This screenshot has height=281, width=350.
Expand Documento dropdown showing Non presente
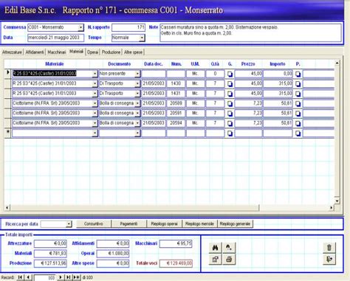(137, 74)
